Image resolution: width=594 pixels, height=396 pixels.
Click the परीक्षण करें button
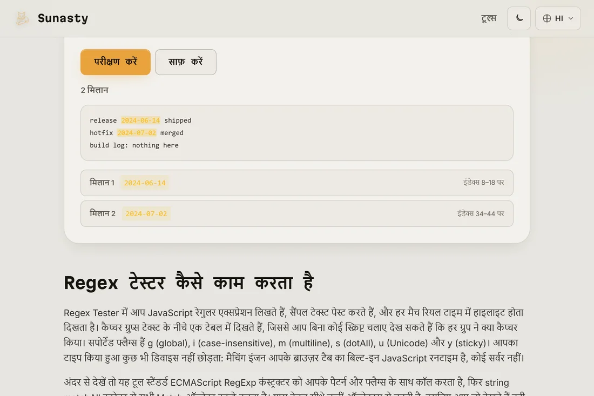[x=116, y=62]
